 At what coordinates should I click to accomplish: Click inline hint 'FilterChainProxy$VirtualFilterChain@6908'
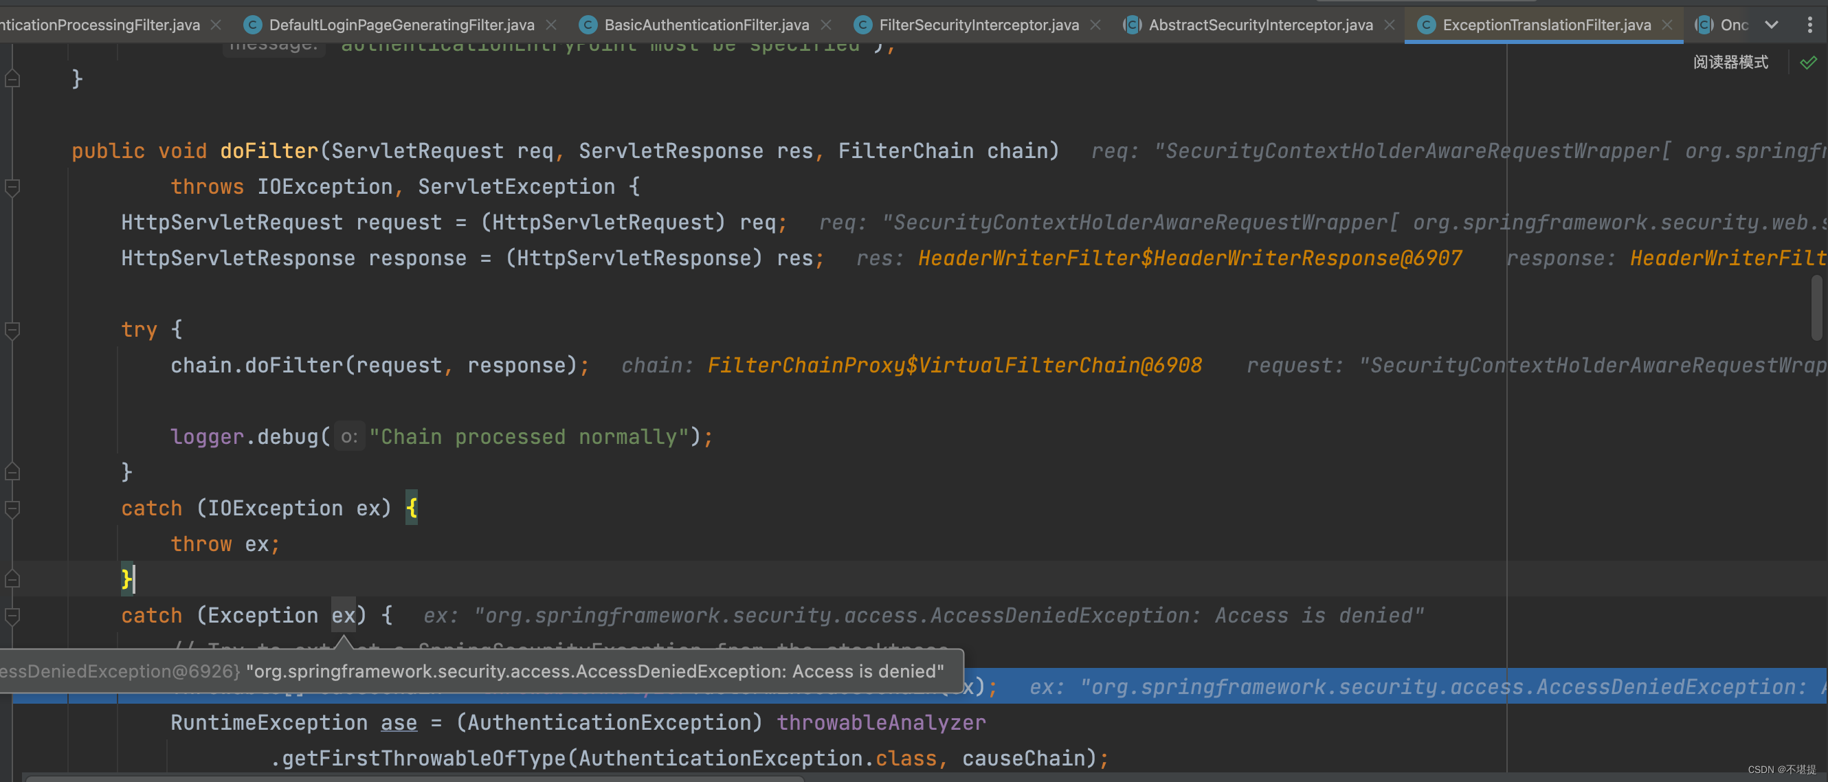click(955, 366)
